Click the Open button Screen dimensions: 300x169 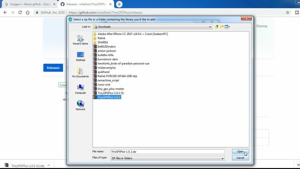(240, 152)
